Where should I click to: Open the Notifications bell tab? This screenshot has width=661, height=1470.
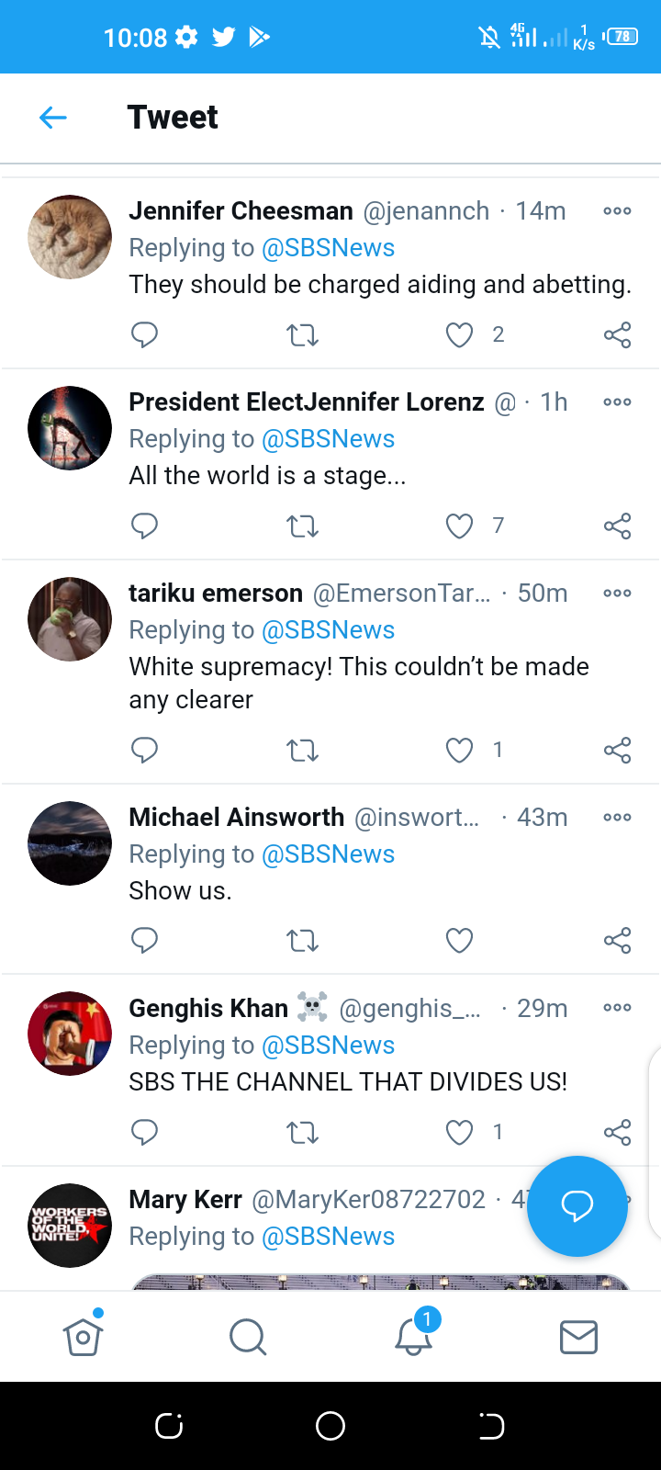(413, 1338)
